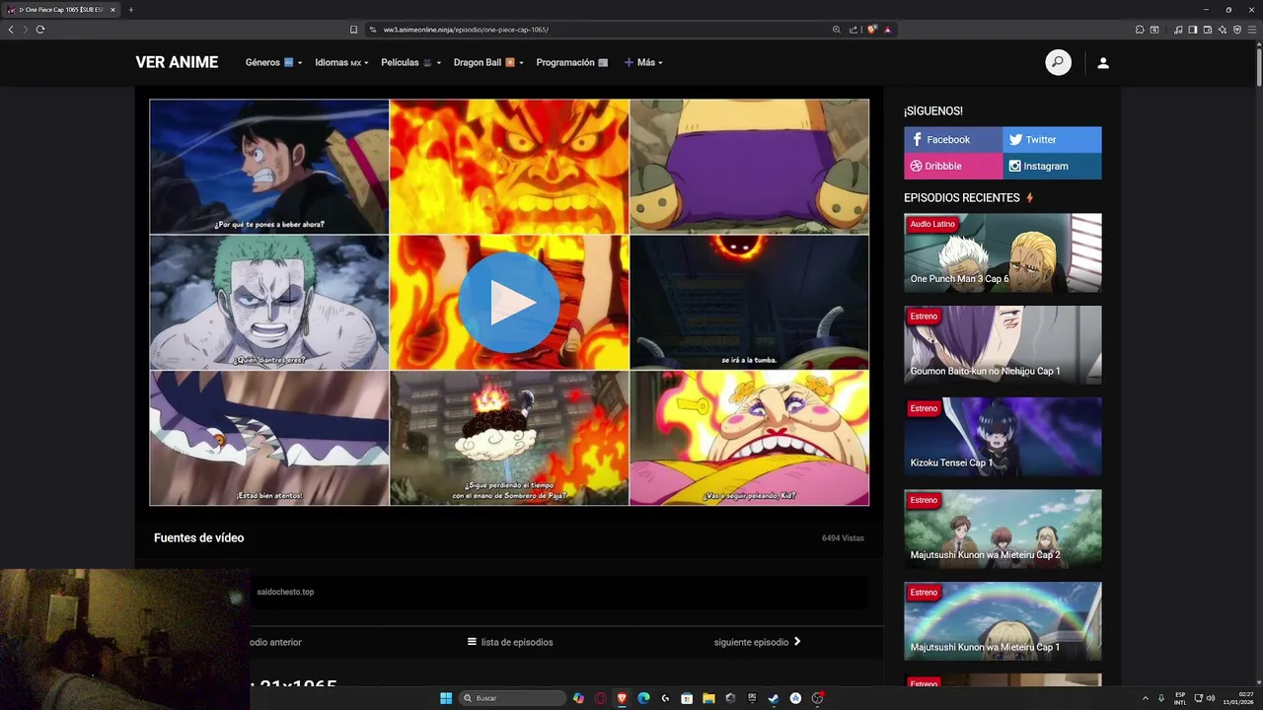Open the lista de episodios link

(509, 642)
